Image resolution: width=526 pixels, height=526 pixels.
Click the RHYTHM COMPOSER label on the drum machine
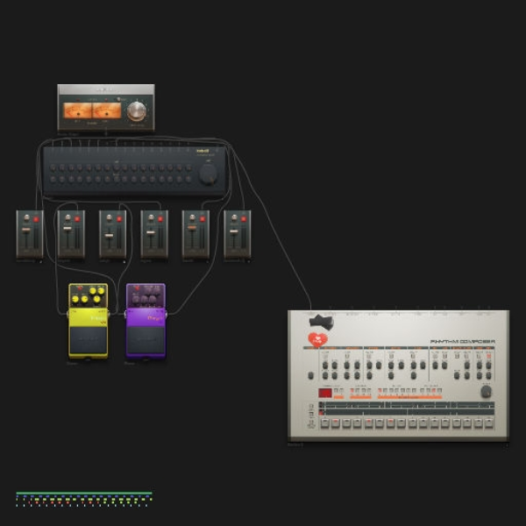pos(462,342)
